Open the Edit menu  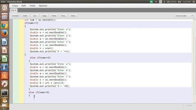click(x=24, y=6)
